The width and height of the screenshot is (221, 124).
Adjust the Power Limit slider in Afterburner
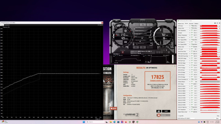pyautogui.click(x=142, y=32)
